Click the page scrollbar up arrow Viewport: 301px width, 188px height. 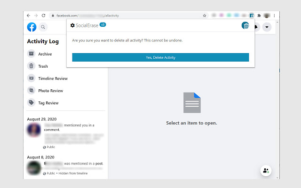pyautogui.click(x=277, y=22)
